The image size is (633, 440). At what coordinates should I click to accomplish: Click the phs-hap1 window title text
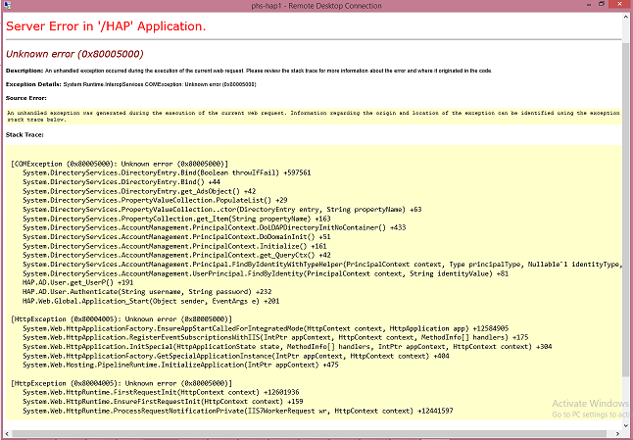click(316, 7)
